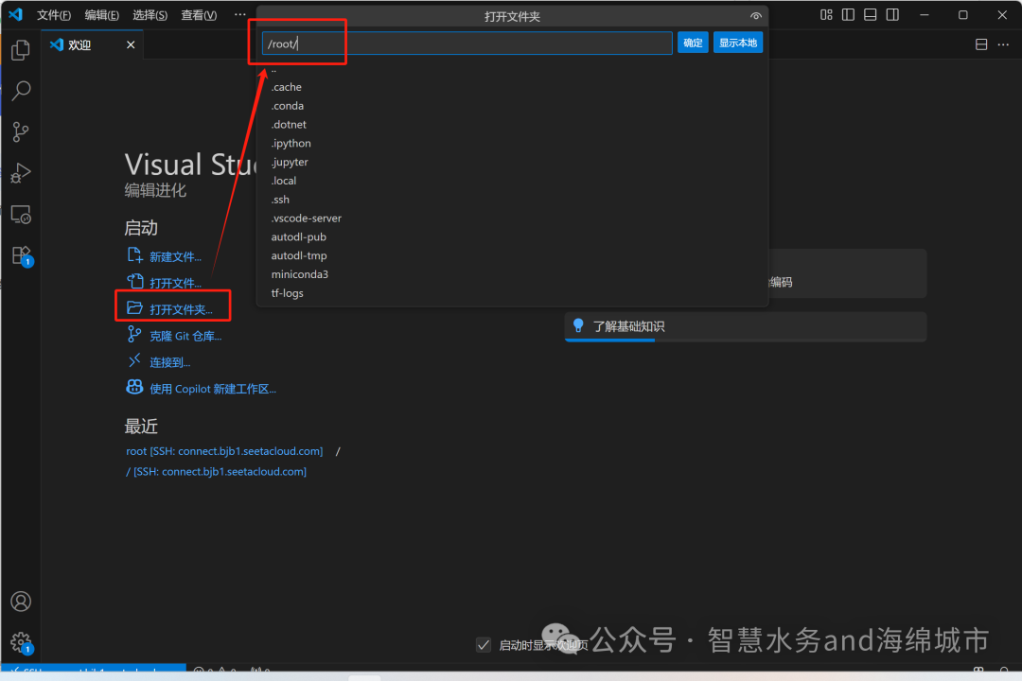Open recent root SSH seetacloud entry

tap(224, 451)
